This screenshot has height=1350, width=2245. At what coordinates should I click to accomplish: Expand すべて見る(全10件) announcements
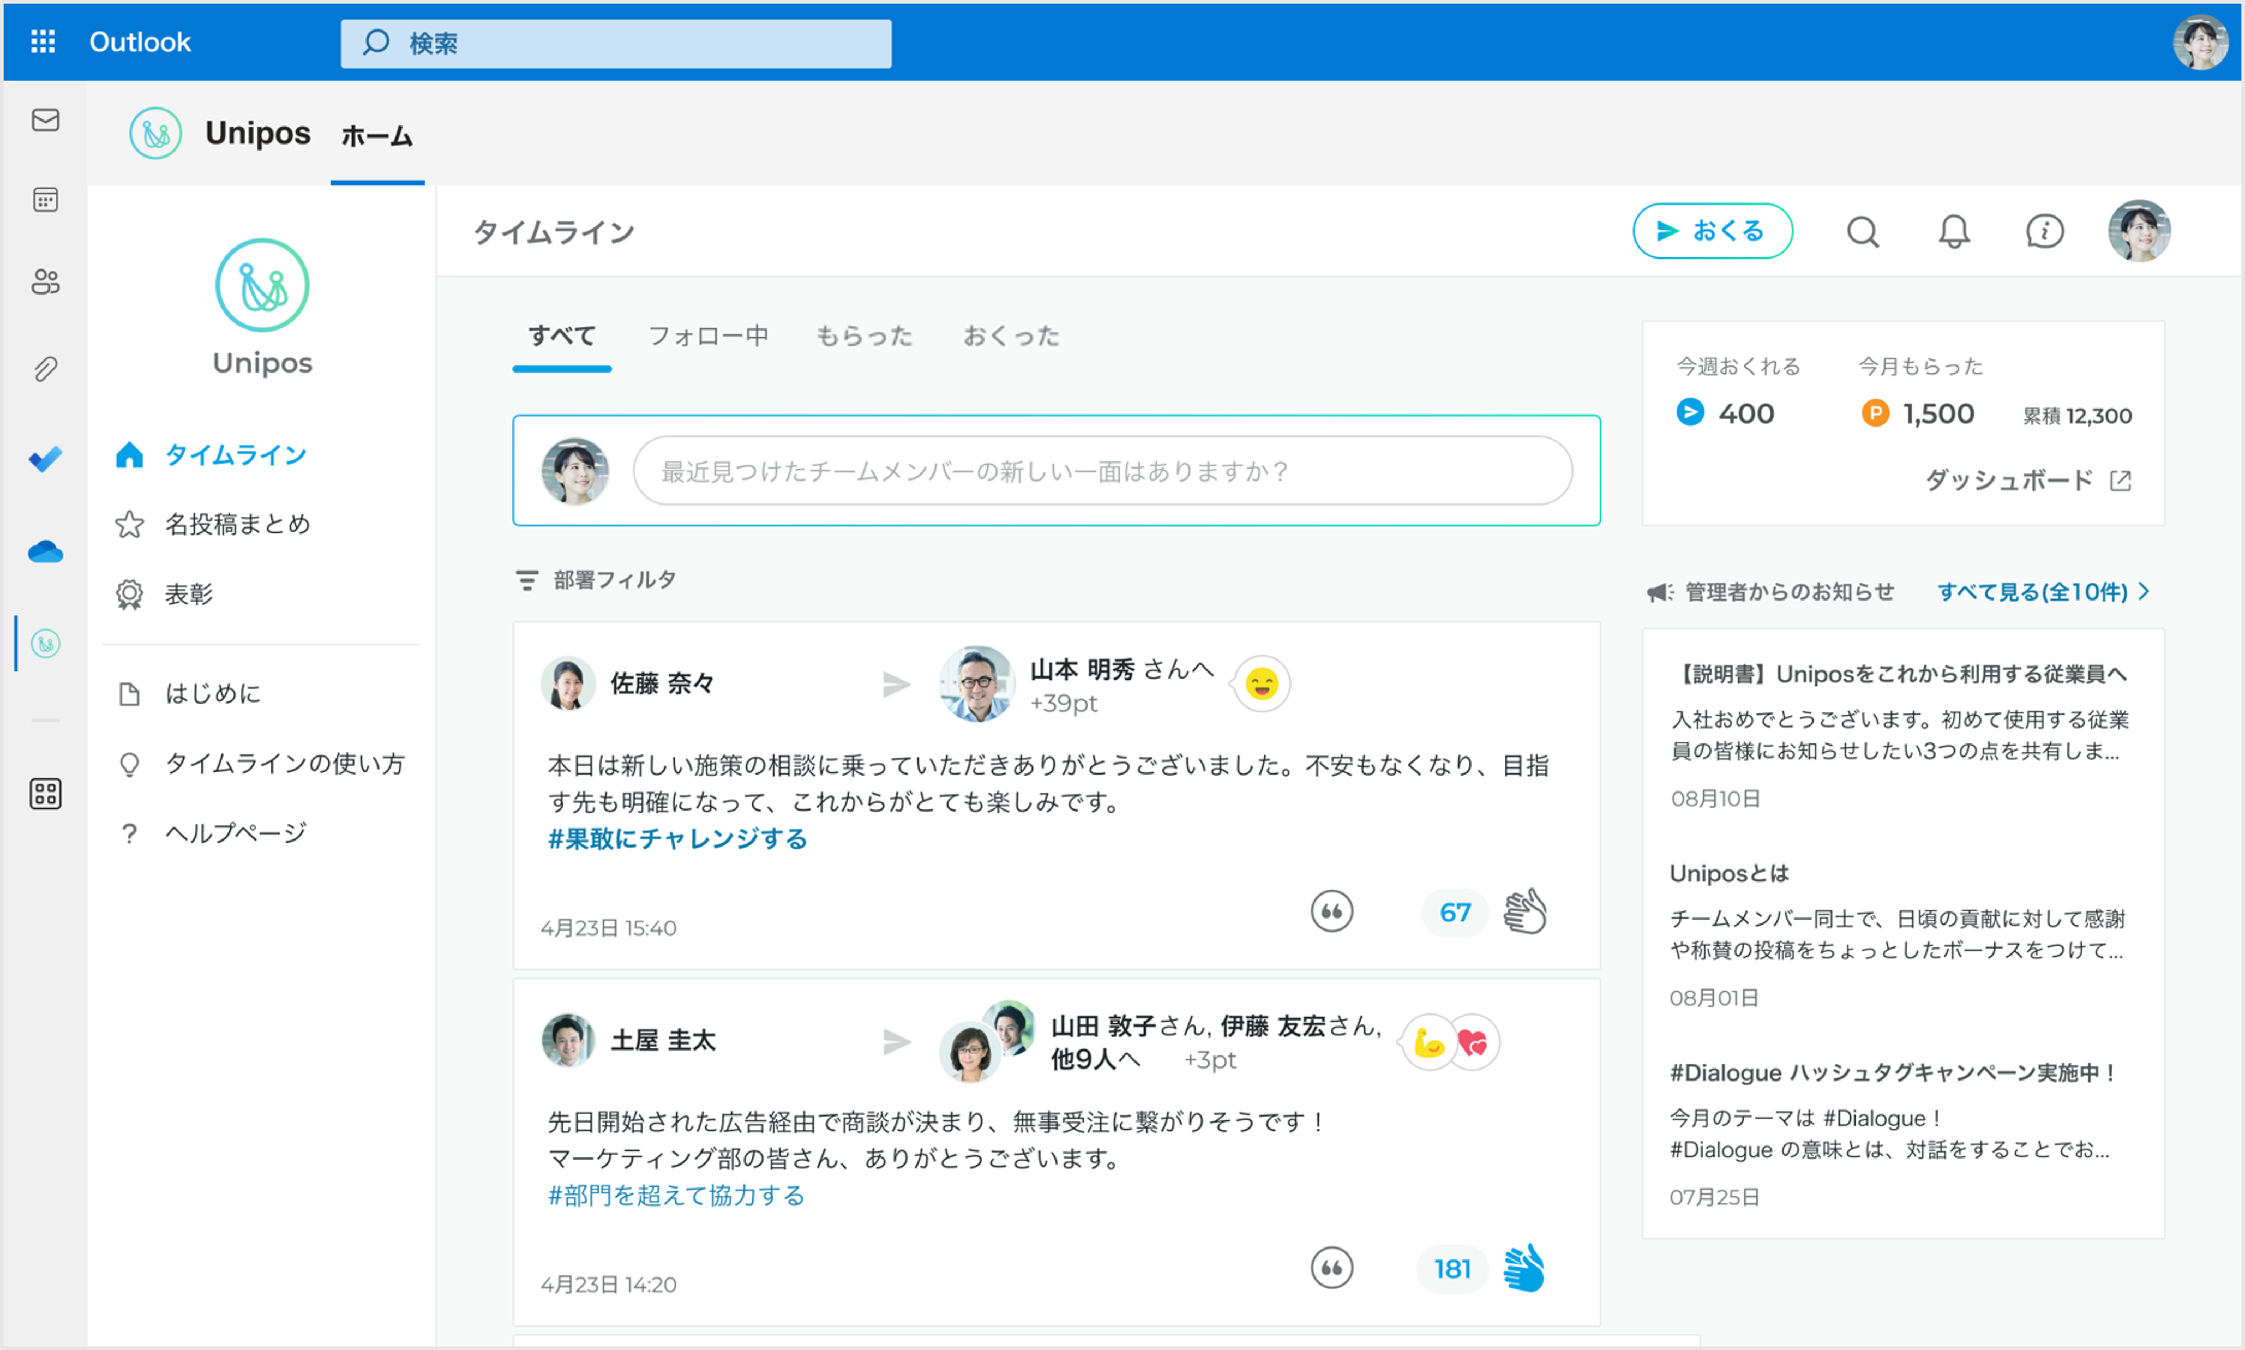point(2043,592)
